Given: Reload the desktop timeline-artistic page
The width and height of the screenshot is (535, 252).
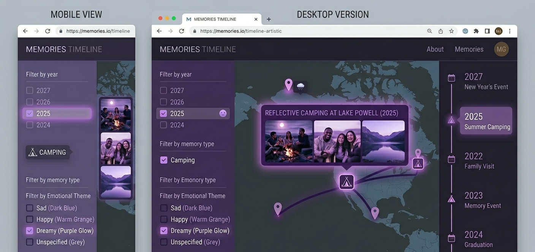Looking at the screenshot, I should pyautogui.click(x=182, y=31).
